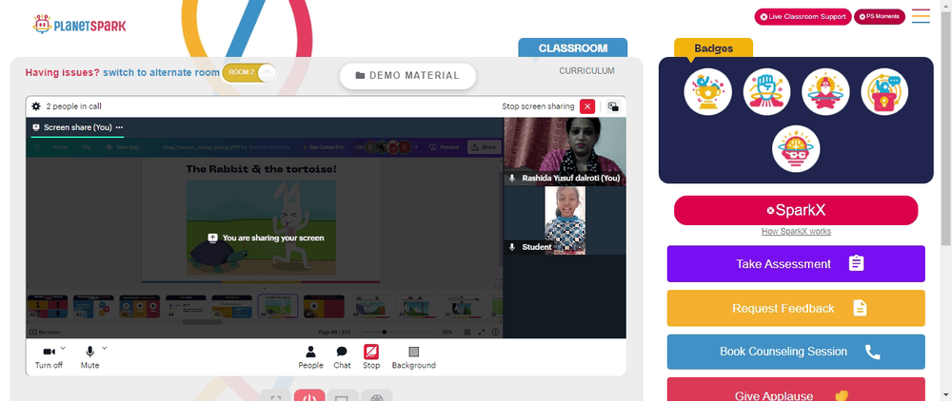Open the Chat panel
The height and width of the screenshot is (401, 952).
(x=342, y=357)
